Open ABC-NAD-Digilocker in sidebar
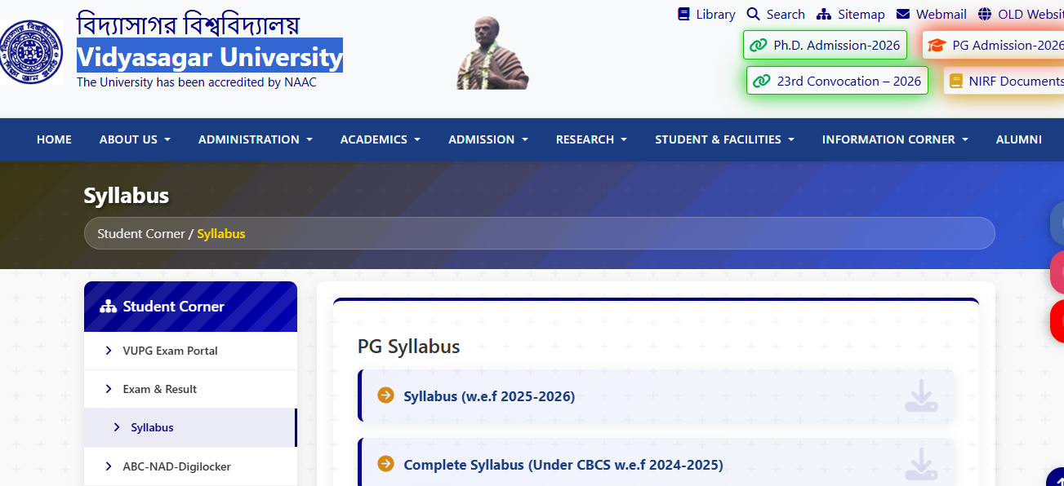The image size is (1064, 486). tap(190, 466)
